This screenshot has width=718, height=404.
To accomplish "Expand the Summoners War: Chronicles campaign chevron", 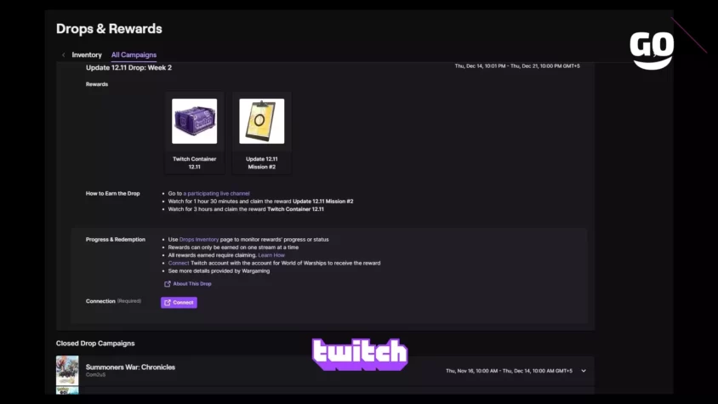I will [x=584, y=371].
